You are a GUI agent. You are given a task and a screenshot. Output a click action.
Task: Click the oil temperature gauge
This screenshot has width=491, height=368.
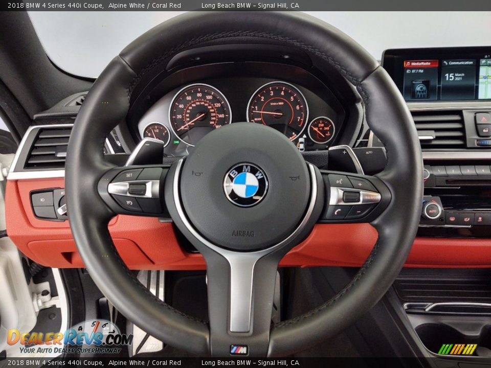pos(321,130)
